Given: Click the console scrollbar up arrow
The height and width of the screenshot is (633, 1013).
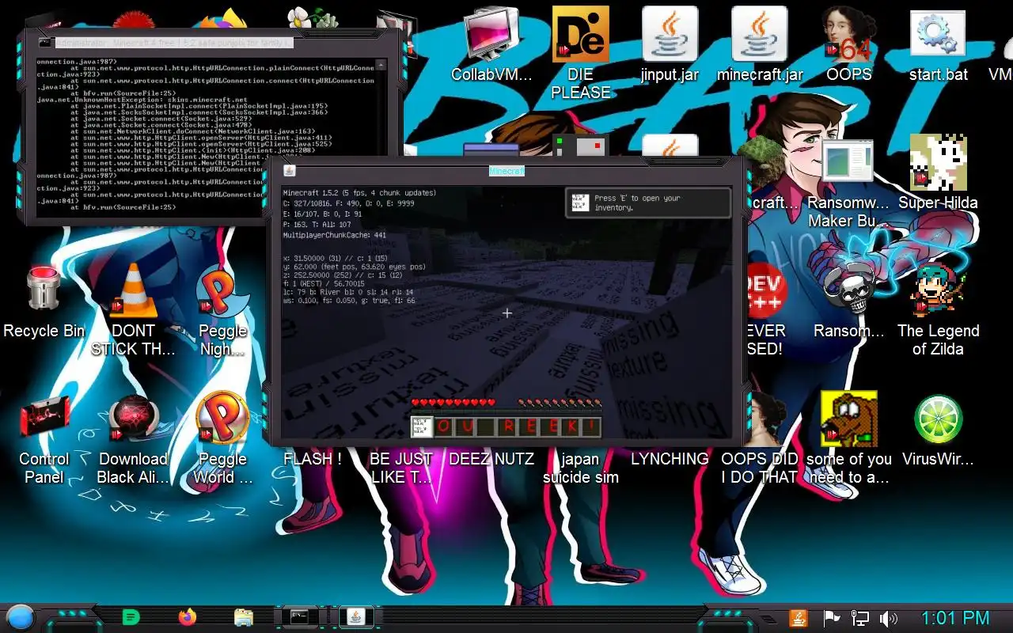Looking at the screenshot, I should (381, 65).
